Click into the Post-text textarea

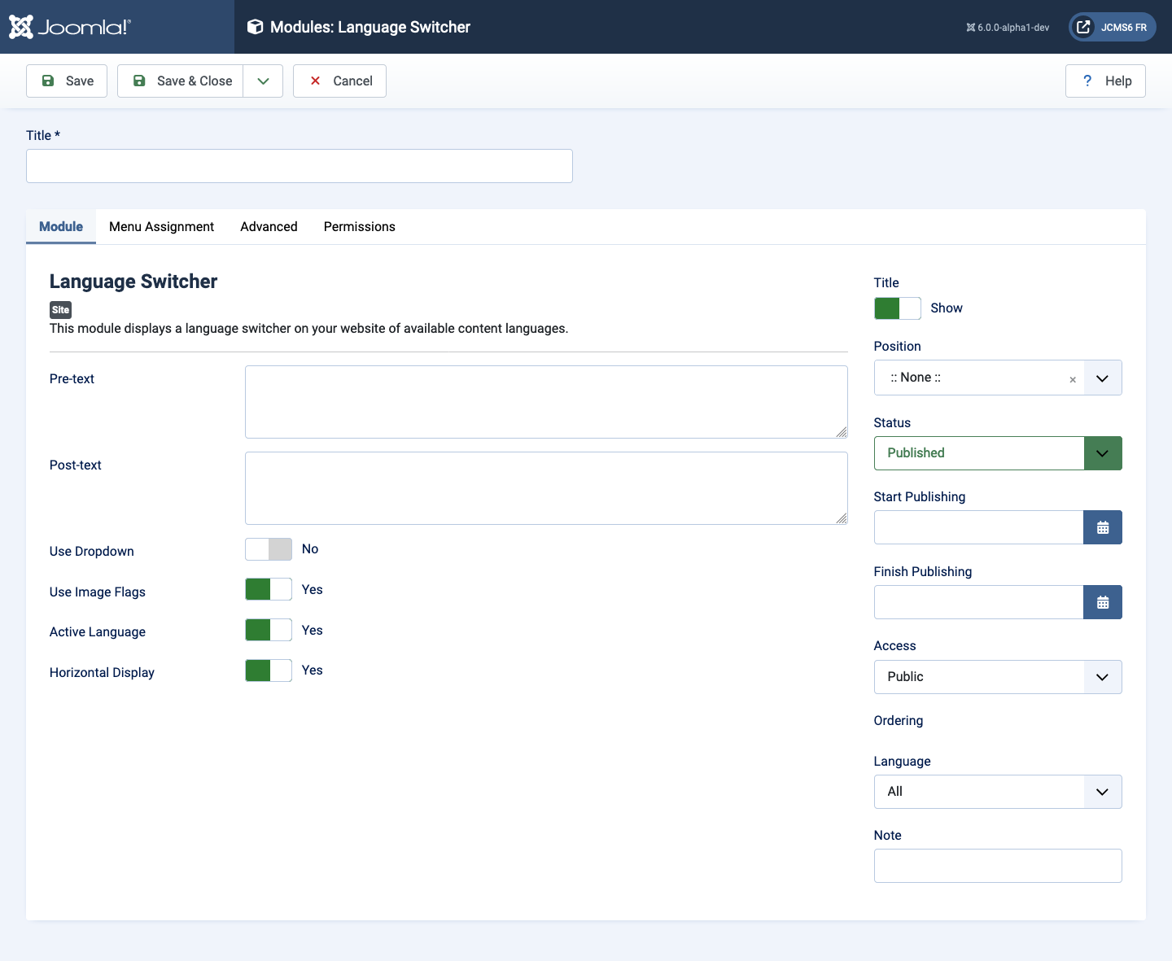point(546,488)
